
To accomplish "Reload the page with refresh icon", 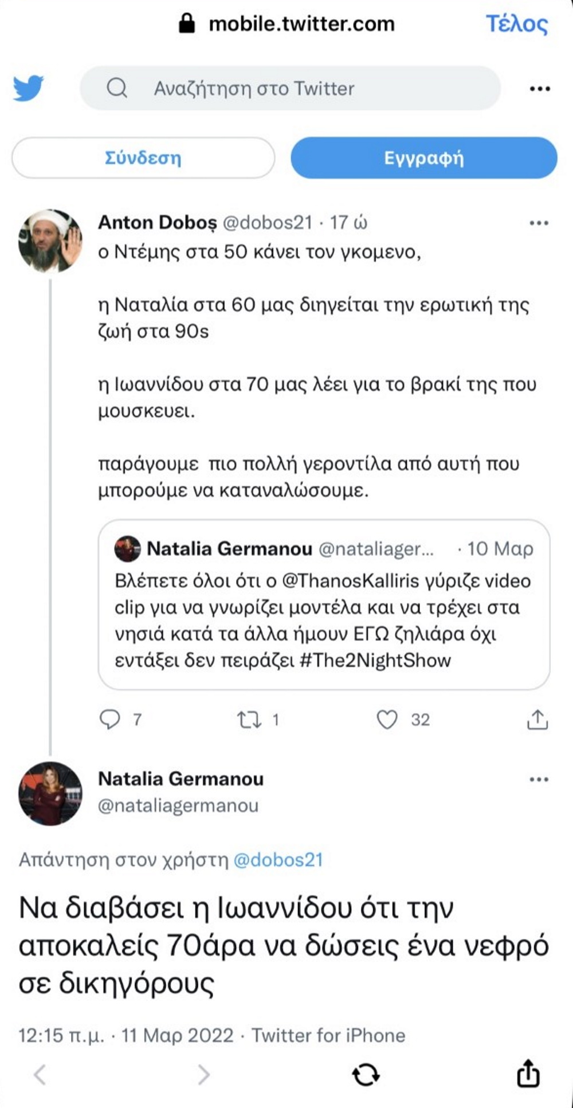I will coord(366,1075).
